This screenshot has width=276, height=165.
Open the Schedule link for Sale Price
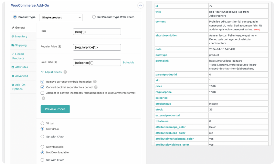pyautogui.click(x=129, y=62)
